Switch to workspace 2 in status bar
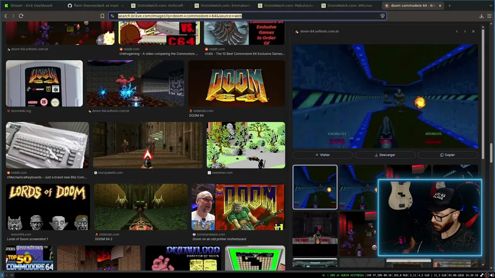This screenshot has width=495, height=278. [2, 275]
